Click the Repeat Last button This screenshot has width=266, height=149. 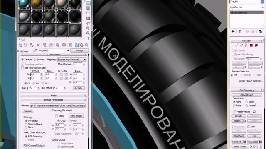tap(246, 95)
